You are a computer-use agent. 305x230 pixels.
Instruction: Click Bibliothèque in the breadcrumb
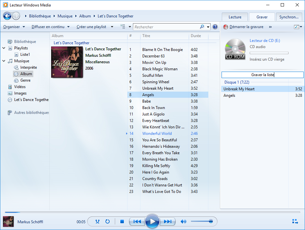(x=40, y=16)
